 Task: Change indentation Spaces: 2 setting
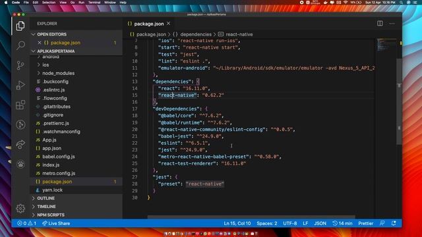pos(266,223)
